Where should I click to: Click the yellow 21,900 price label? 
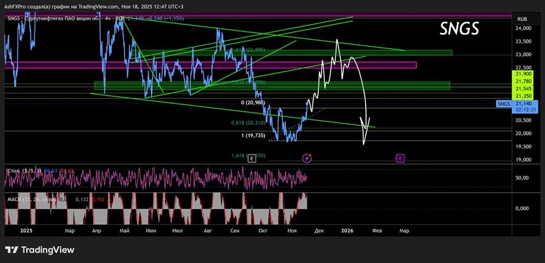[x=522, y=74]
